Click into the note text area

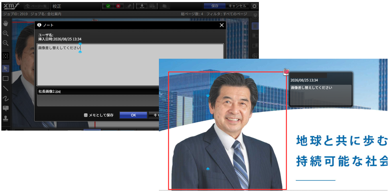pos(130,64)
